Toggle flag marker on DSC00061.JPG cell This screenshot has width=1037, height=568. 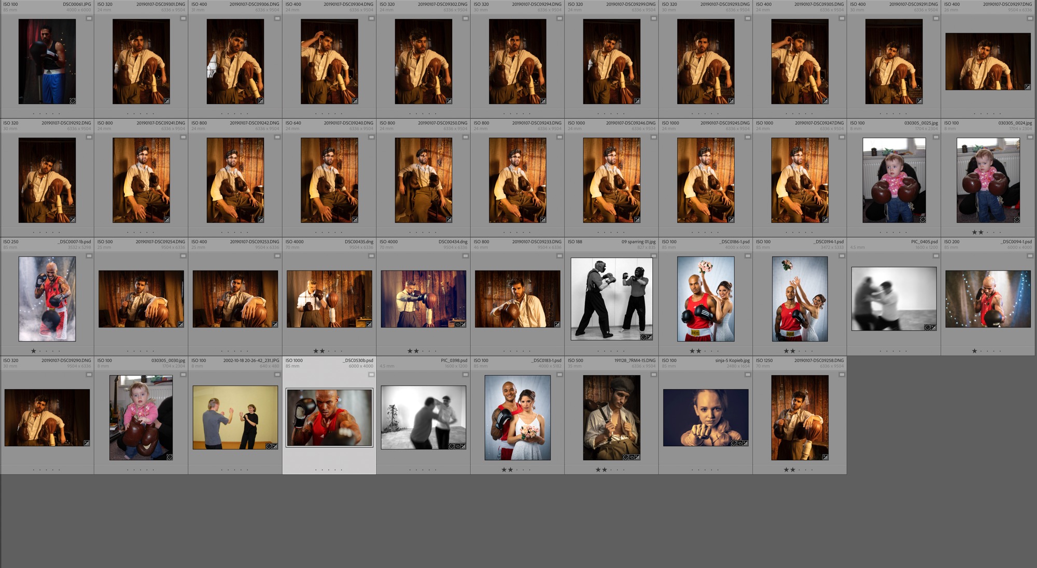pyautogui.click(x=89, y=19)
